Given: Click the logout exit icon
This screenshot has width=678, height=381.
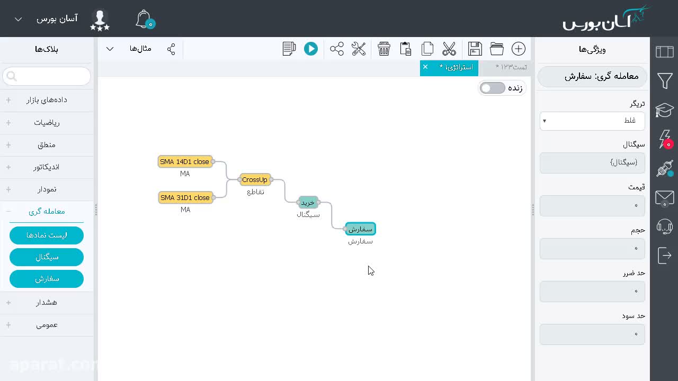Looking at the screenshot, I should [x=664, y=256].
